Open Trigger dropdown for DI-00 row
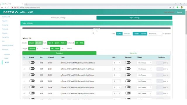This screenshot has width=187, height=105. pyautogui.click(x=144, y=63)
